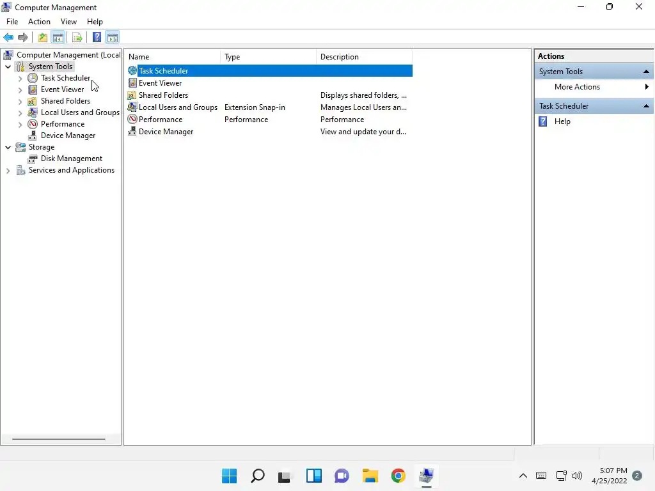Click horizontal scrollbar in tree pane
The width and height of the screenshot is (655, 491).
(58, 439)
